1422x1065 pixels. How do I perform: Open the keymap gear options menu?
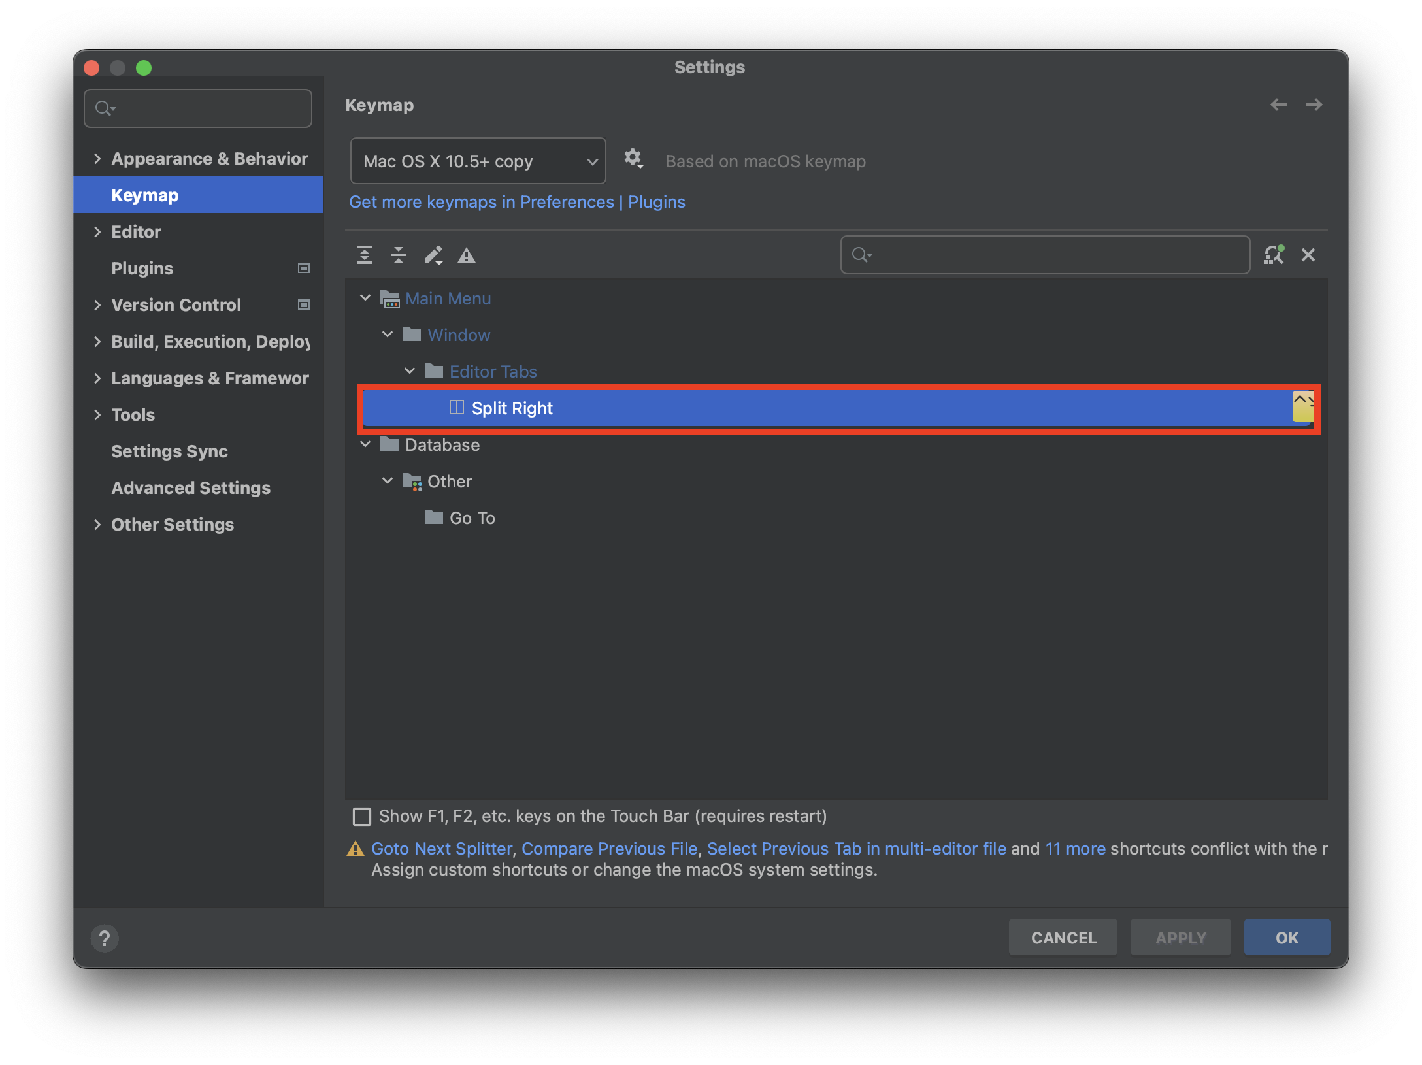click(633, 159)
